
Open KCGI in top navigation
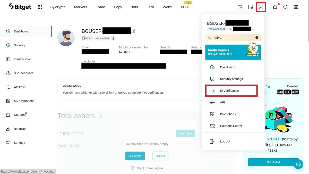coord(185,7)
